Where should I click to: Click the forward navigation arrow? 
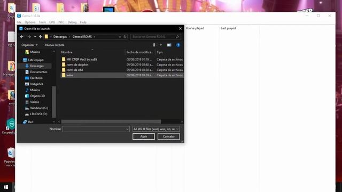29,37
